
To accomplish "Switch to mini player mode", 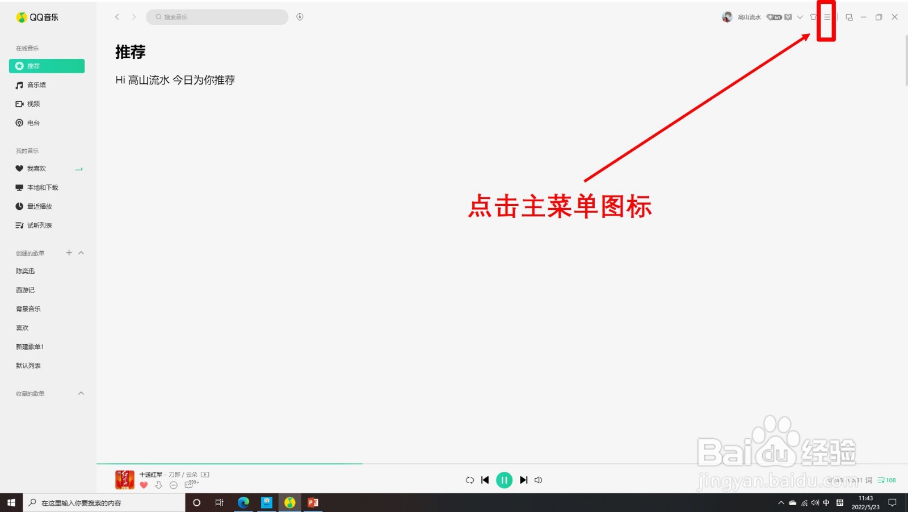I will click(x=850, y=17).
